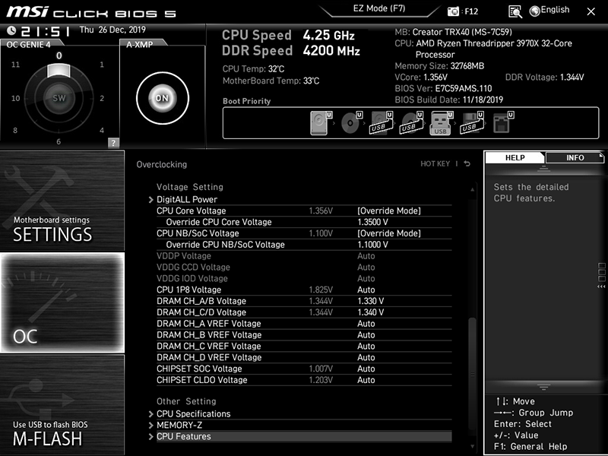Viewport: 608px width, 456px height.
Task: Select DRAM CH_A VREF Voltage Auto value
Action: (x=366, y=324)
